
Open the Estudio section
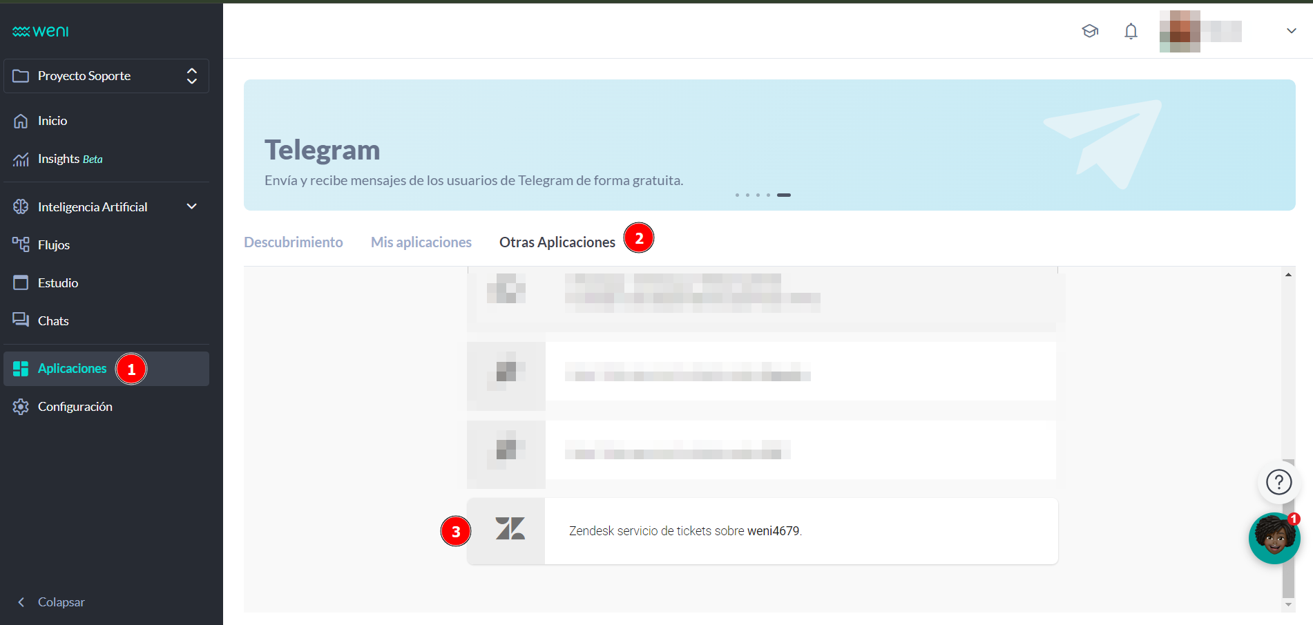(57, 282)
